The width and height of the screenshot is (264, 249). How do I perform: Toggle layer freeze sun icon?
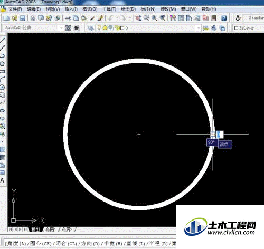pyautogui.click(x=105, y=28)
